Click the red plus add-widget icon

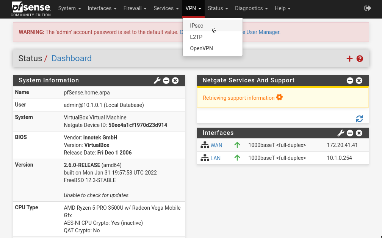pyautogui.click(x=349, y=59)
